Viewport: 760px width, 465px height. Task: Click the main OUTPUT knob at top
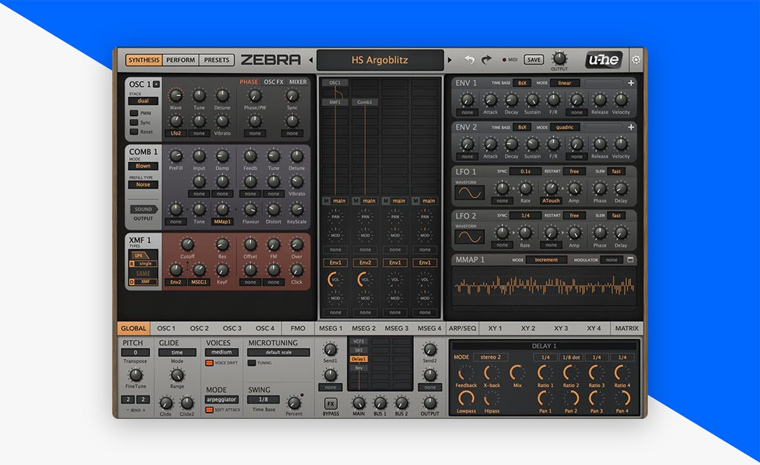tap(559, 57)
